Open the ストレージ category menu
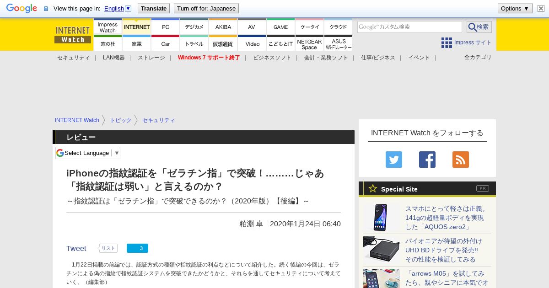 click(151, 58)
